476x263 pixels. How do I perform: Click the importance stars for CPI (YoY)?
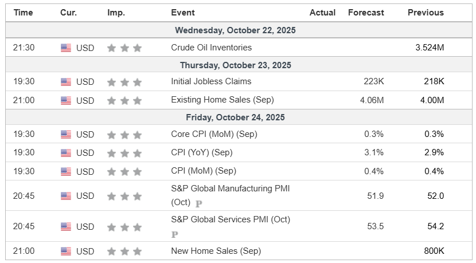tap(124, 153)
